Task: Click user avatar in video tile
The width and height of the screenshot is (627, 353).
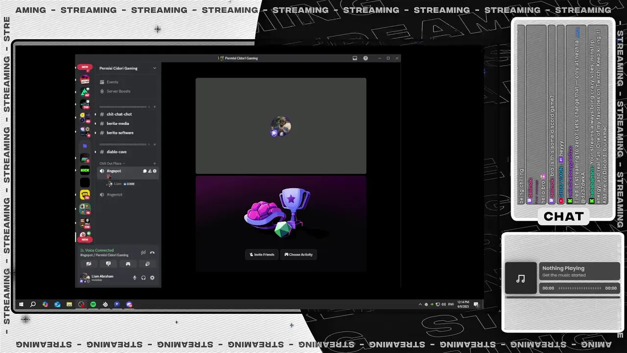Action: 281,126
